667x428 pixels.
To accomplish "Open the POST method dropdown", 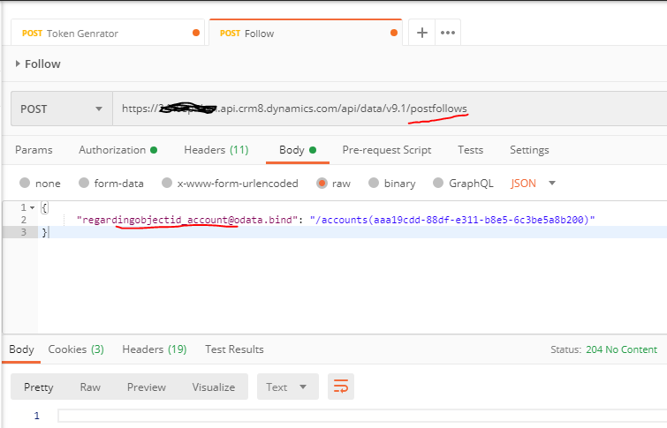I will 62,109.
